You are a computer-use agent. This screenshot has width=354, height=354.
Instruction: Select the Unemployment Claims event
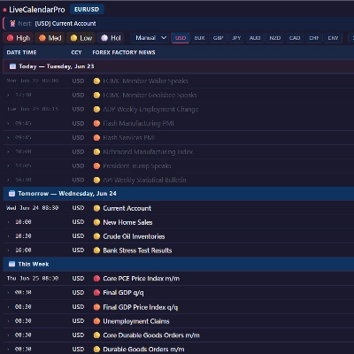[136, 321]
